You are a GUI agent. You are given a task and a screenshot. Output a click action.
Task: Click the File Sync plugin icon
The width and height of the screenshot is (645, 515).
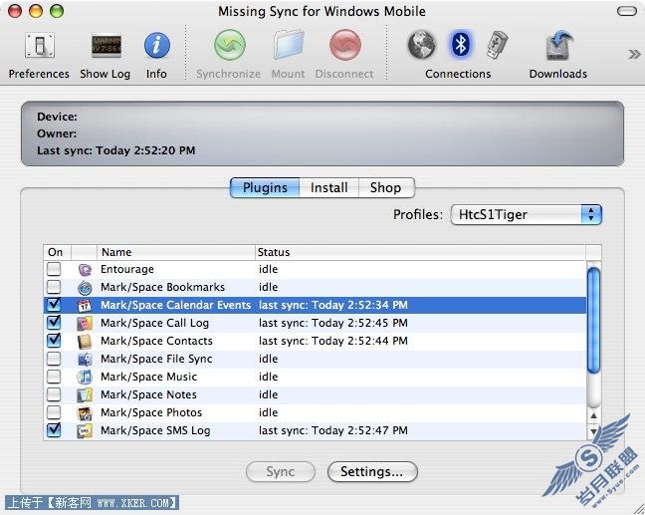[x=85, y=360]
